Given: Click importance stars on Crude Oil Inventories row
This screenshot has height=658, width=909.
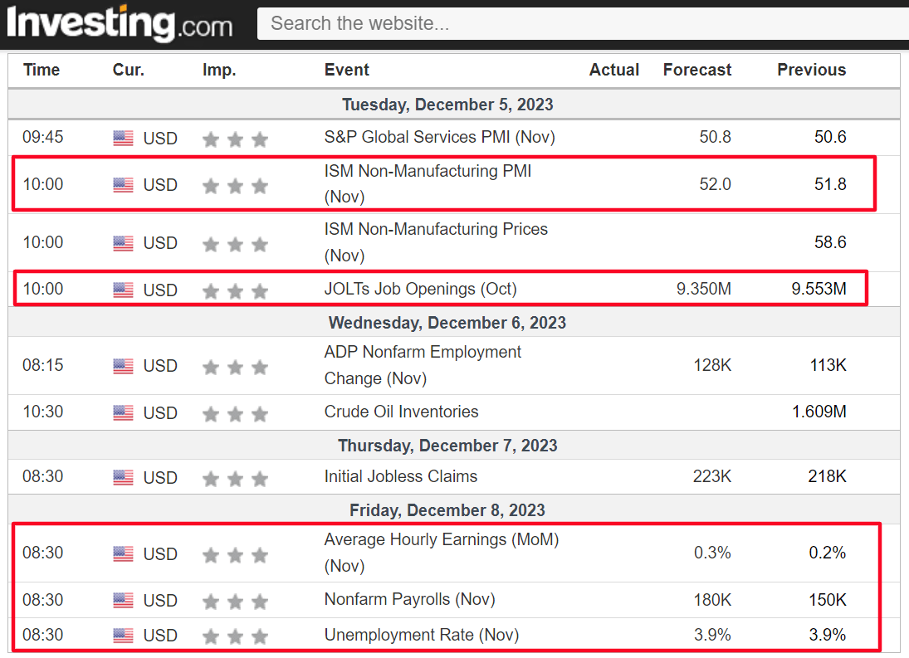Looking at the screenshot, I should point(235,413).
